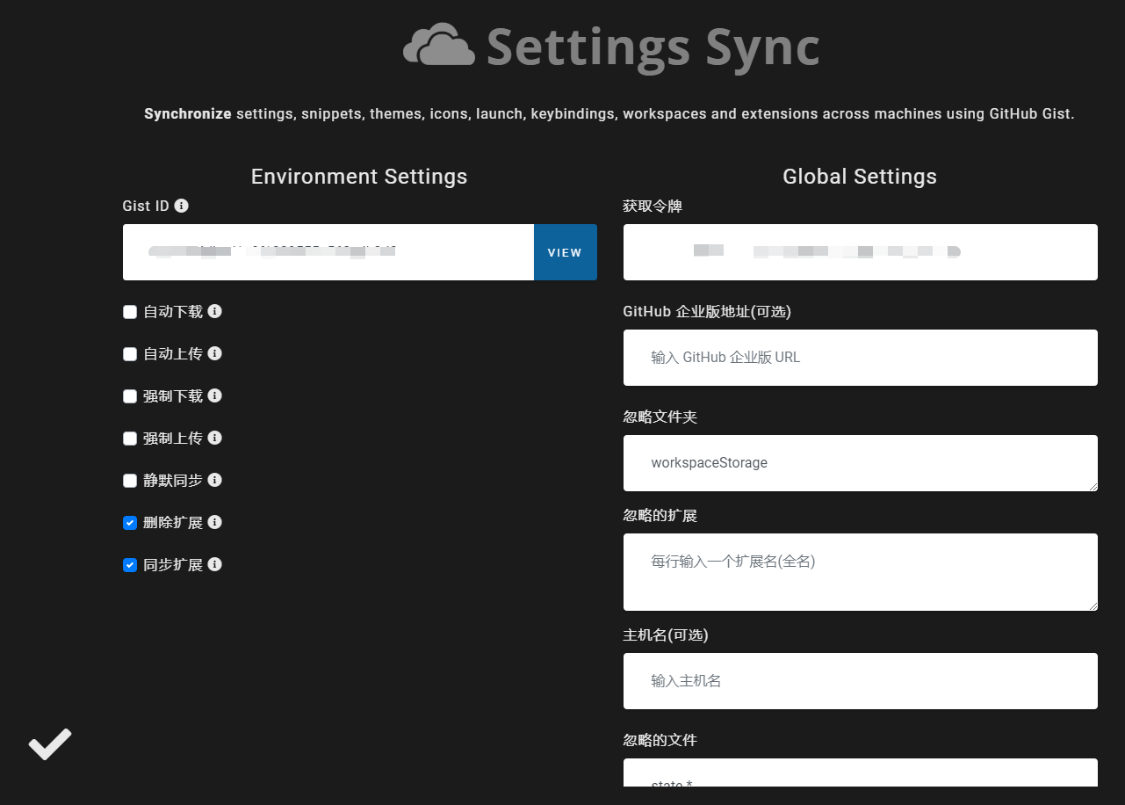Image resolution: width=1125 pixels, height=805 pixels.
Task: Click the 删除扩展 info icon
Action: pyautogui.click(x=213, y=522)
